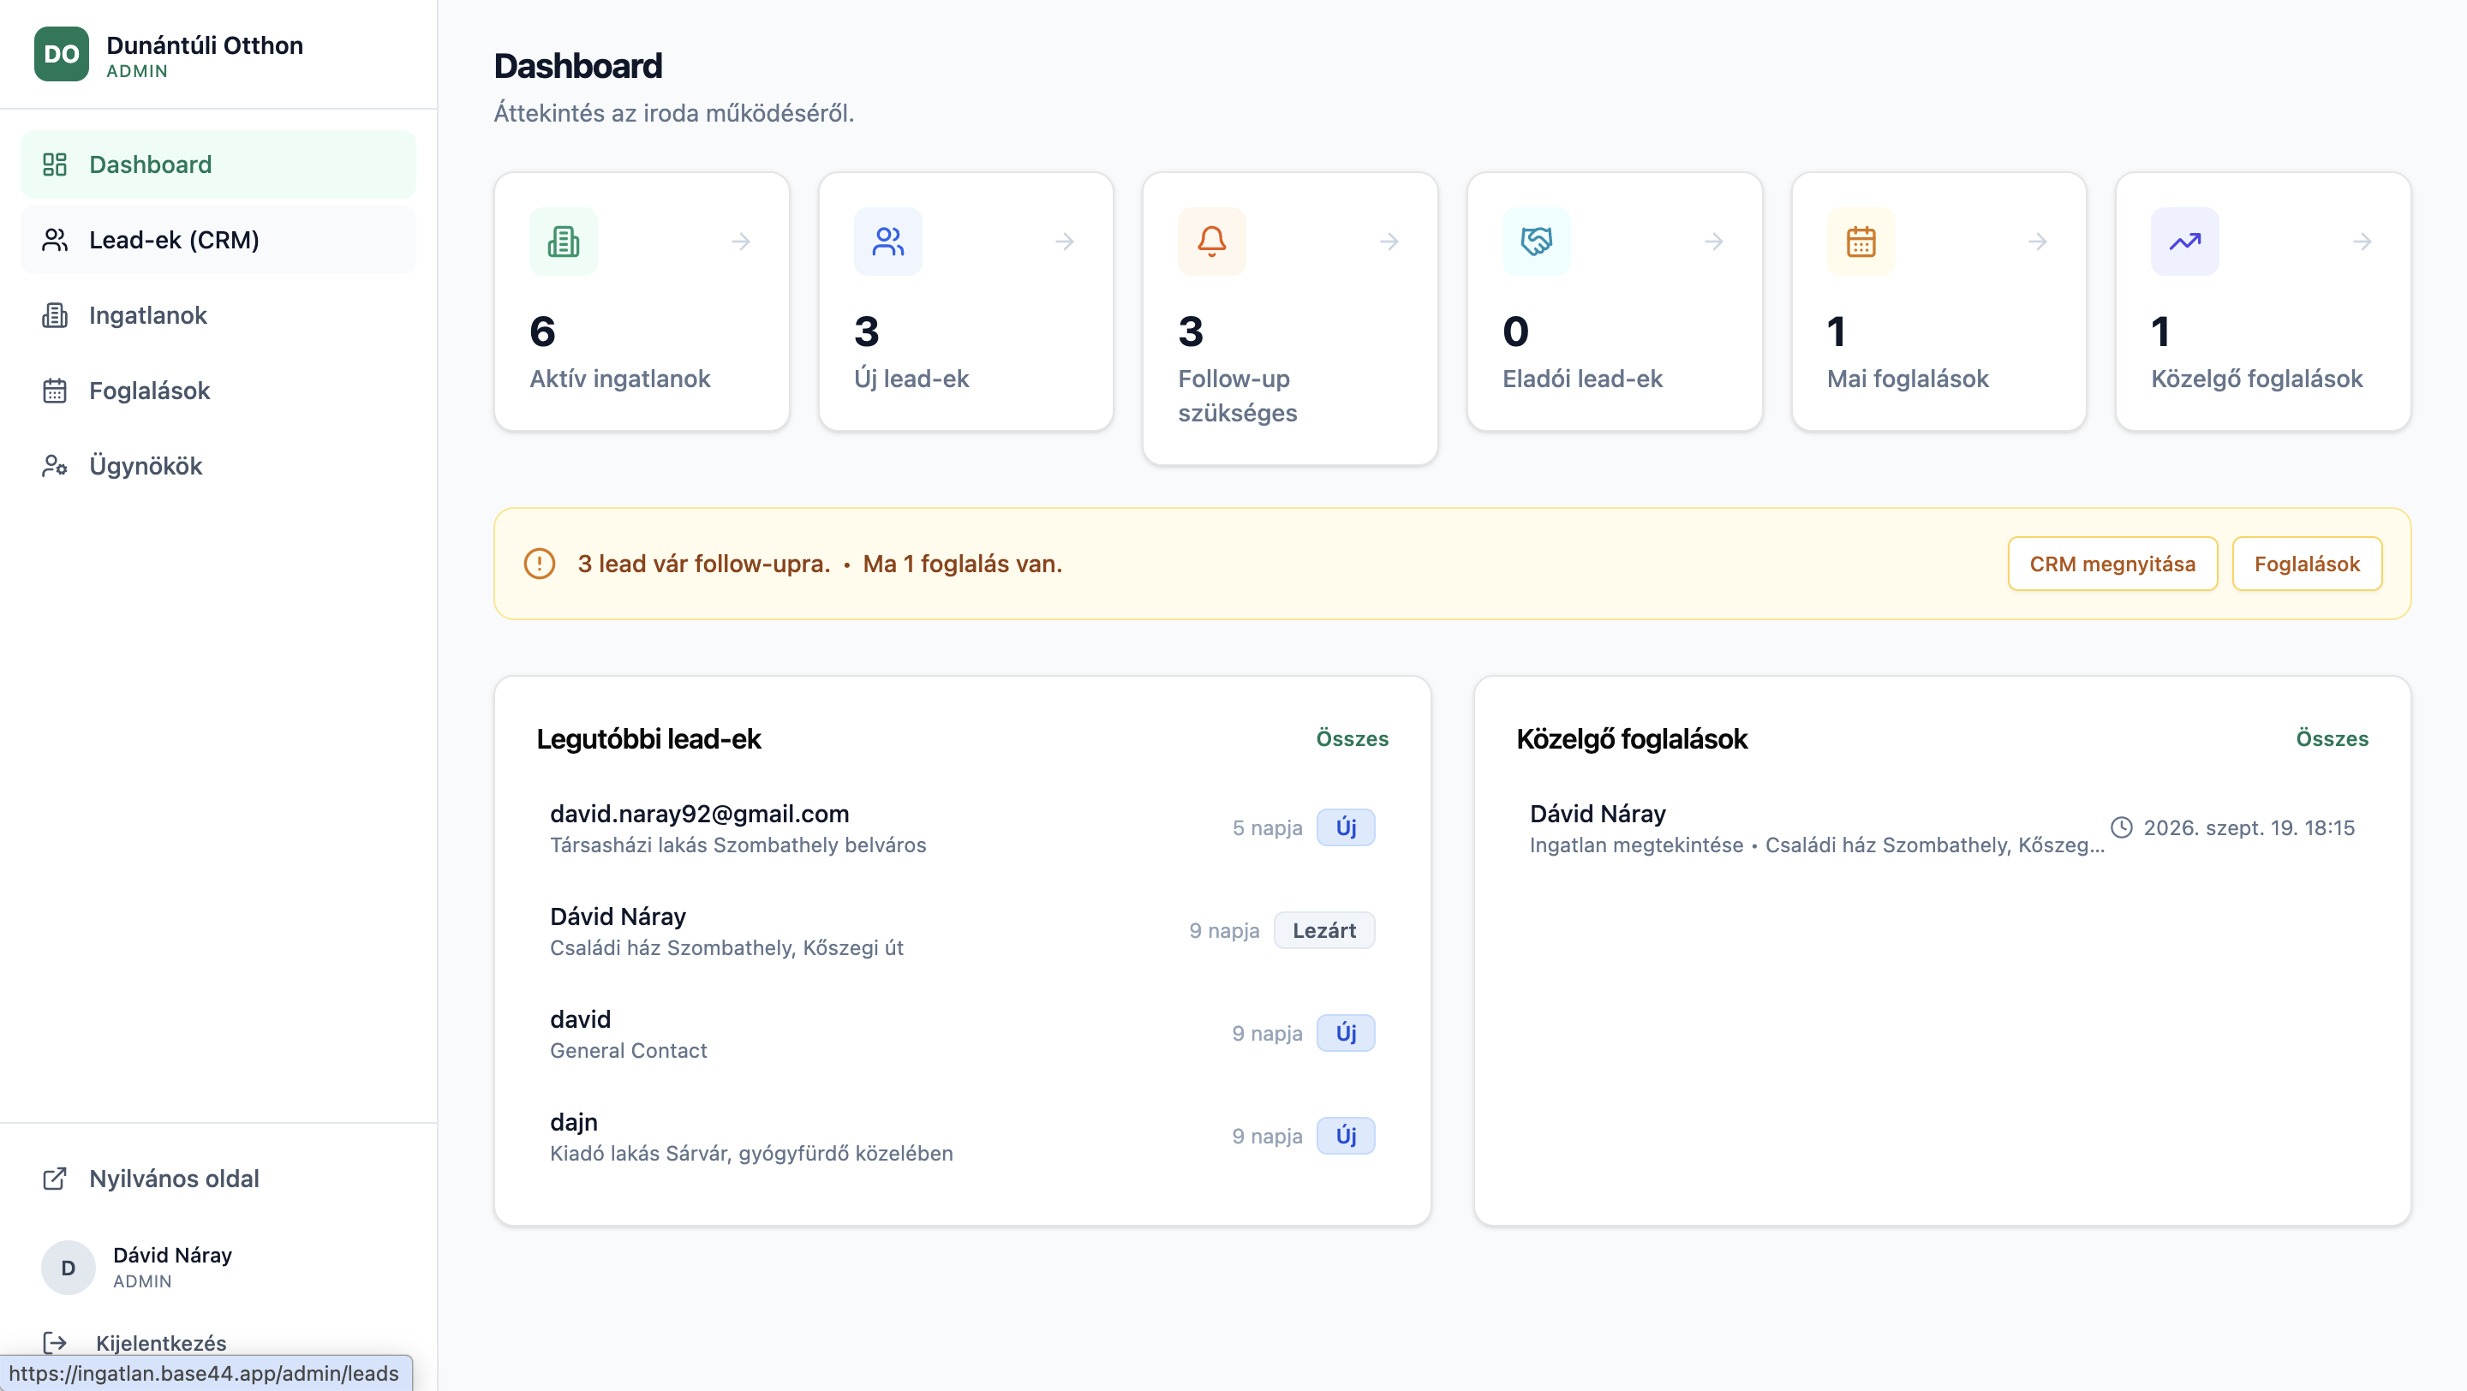Click the Foglalások button in the alert banner
This screenshot has height=1391, width=2467.
[x=2306, y=564]
